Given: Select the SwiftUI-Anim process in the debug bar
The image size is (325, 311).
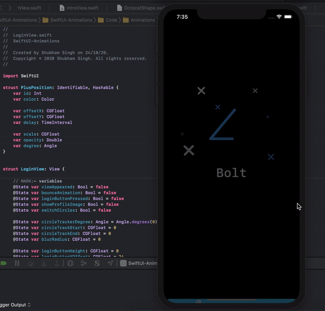Looking at the screenshot, I should click(139, 263).
